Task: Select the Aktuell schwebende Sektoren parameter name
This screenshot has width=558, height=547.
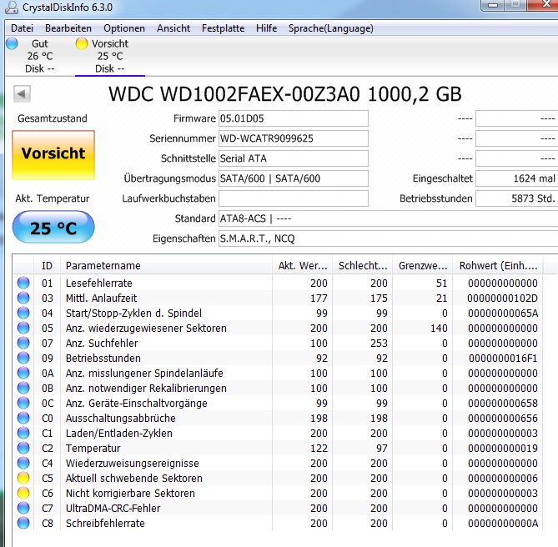Action: click(133, 479)
